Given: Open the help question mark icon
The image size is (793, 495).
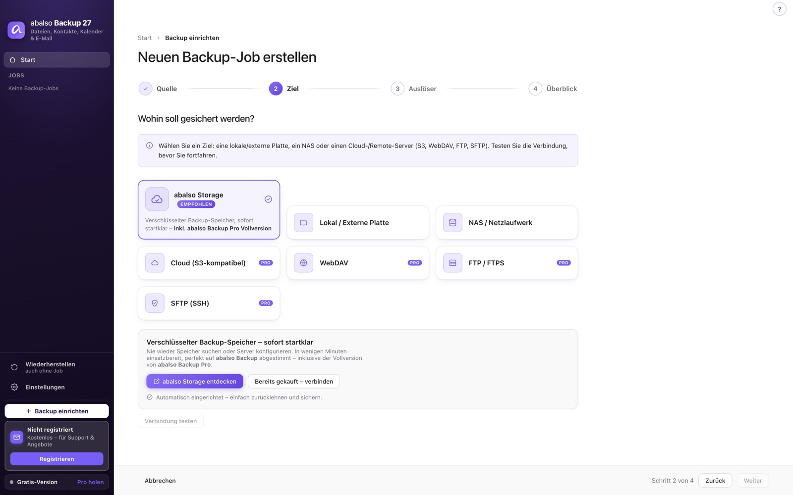Looking at the screenshot, I should pos(779,9).
